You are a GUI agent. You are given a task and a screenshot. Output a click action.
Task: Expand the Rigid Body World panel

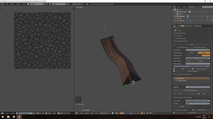click(174, 33)
